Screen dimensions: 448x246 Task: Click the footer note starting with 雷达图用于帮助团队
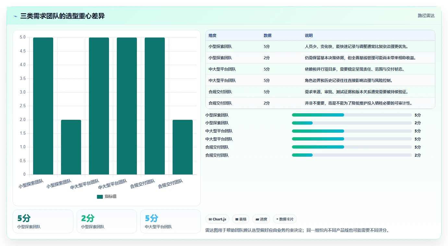(297, 230)
